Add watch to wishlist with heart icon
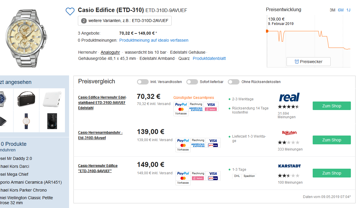The height and width of the screenshot is (208, 360). click(x=70, y=11)
